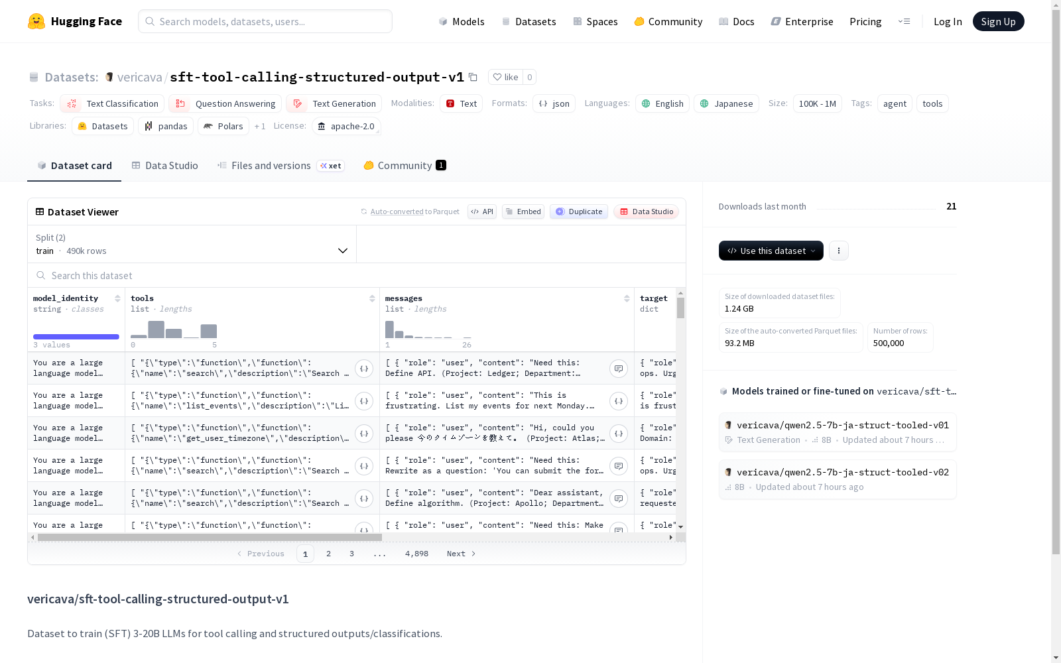Click the table's horizontal scrollbar thumb
The height and width of the screenshot is (663, 1061).
coord(210,537)
